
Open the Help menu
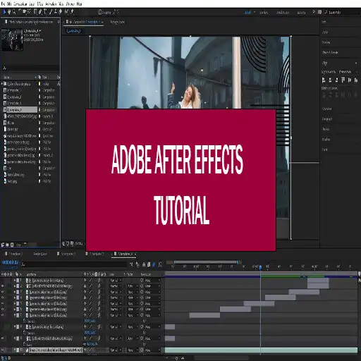[x=79, y=4]
